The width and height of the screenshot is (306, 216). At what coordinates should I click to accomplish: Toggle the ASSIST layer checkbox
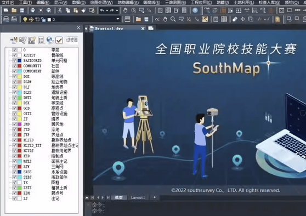[14, 55]
